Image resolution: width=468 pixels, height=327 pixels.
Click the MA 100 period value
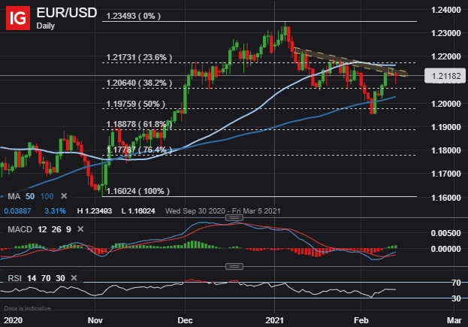tap(47, 196)
